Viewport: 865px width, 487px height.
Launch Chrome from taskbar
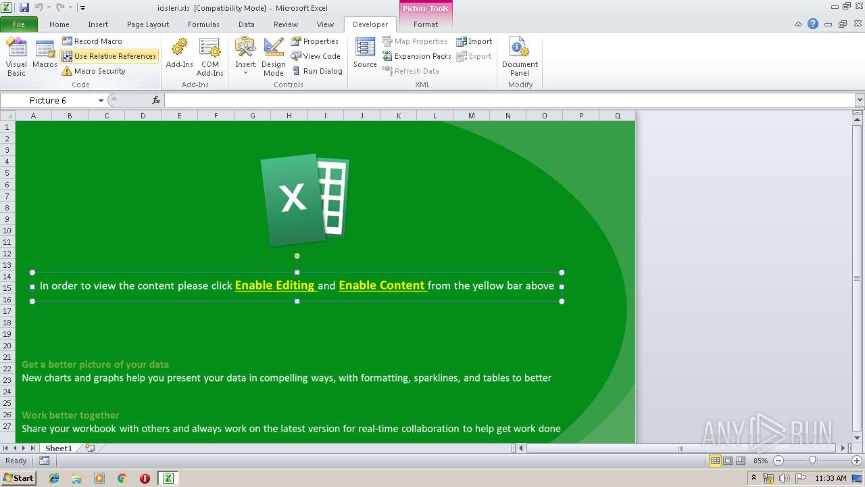coord(122,478)
